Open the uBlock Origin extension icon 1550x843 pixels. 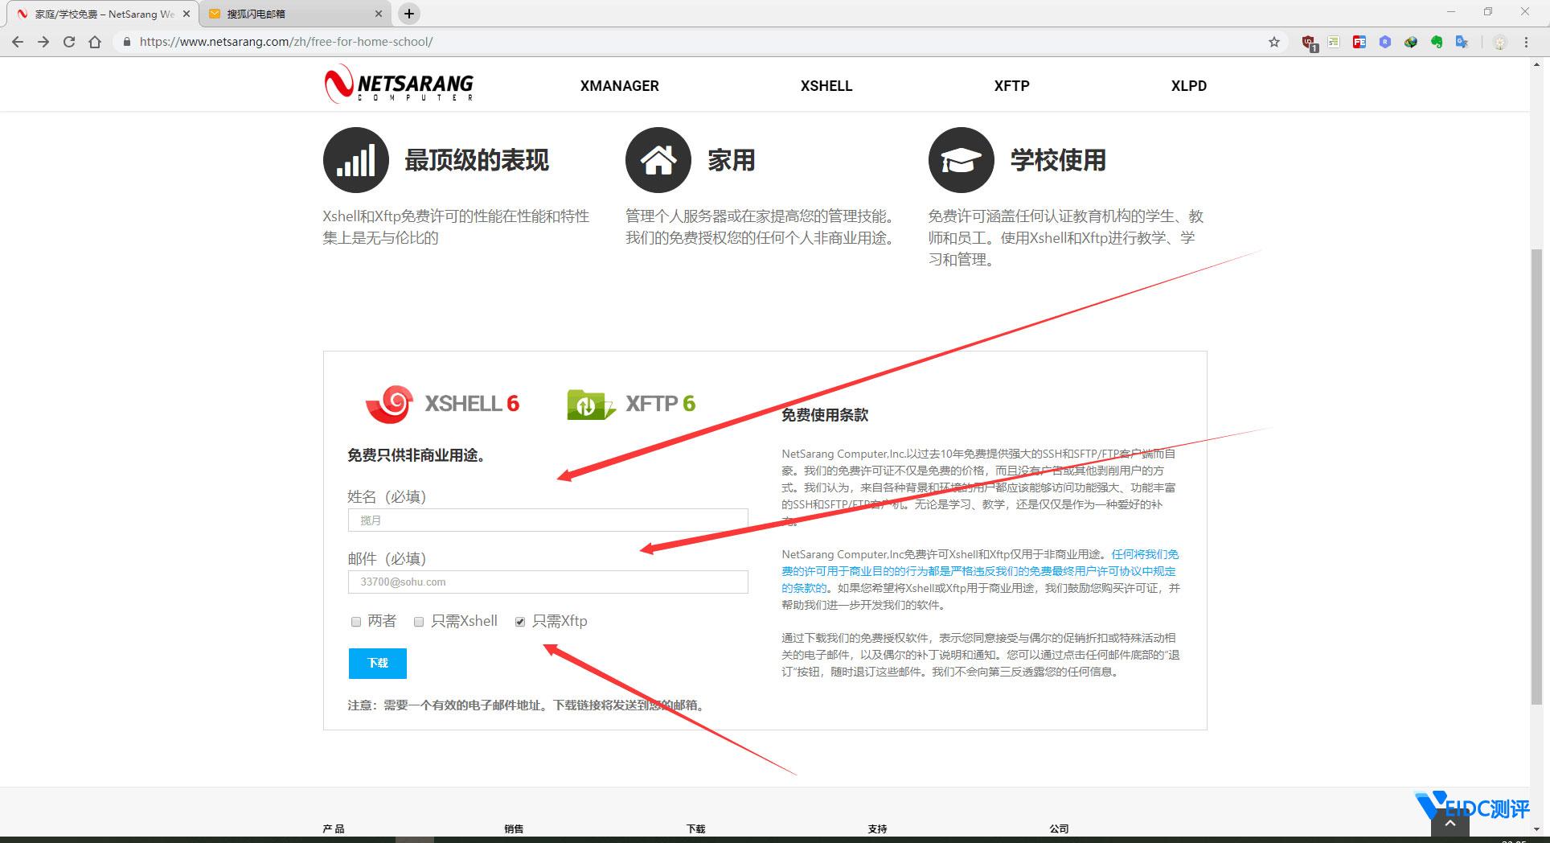(1307, 42)
